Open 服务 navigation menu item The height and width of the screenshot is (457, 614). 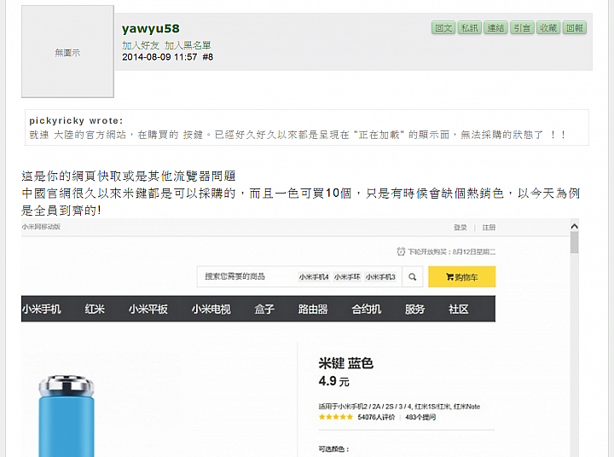click(x=414, y=309)
